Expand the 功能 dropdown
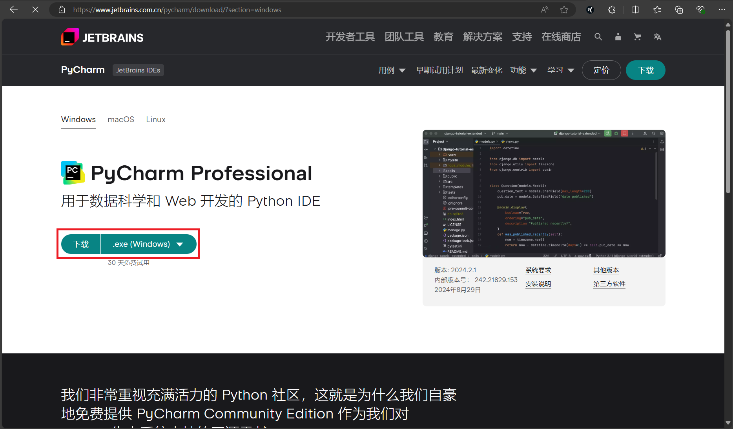 coord(523,70)
